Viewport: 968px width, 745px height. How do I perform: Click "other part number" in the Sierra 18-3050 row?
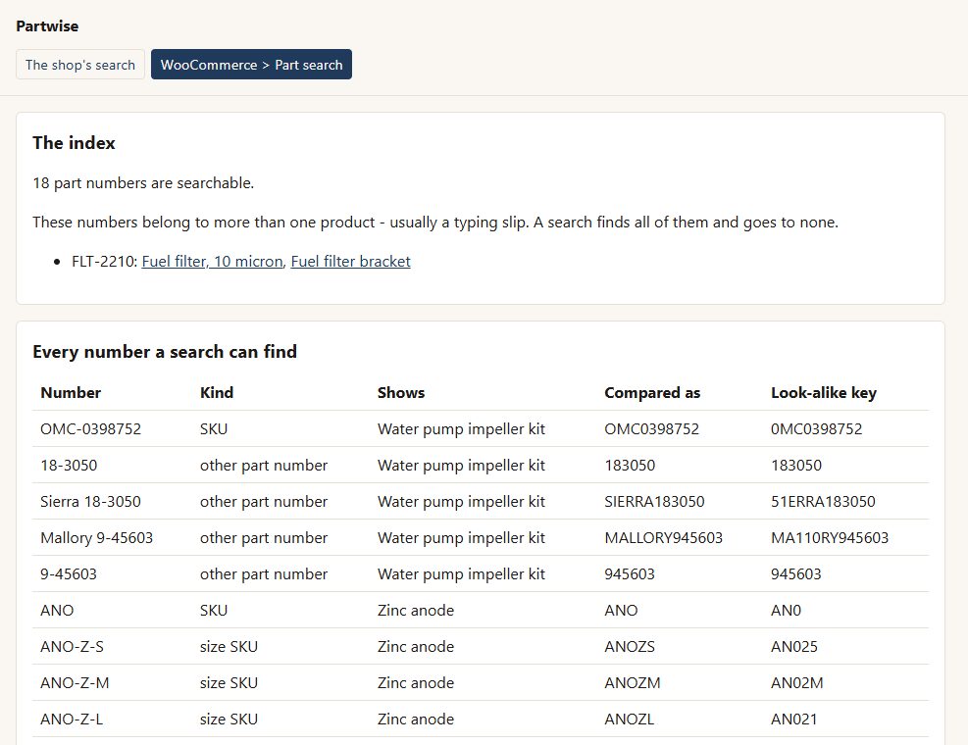[x=264, y=501]
